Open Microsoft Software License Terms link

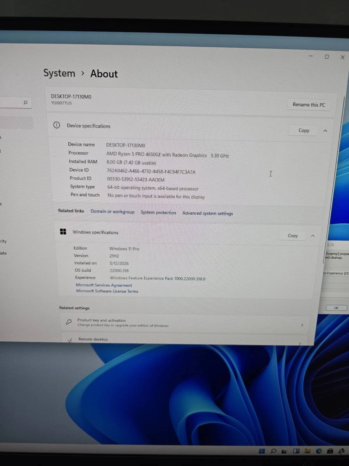pyautogui.click(x=107, y=291)
